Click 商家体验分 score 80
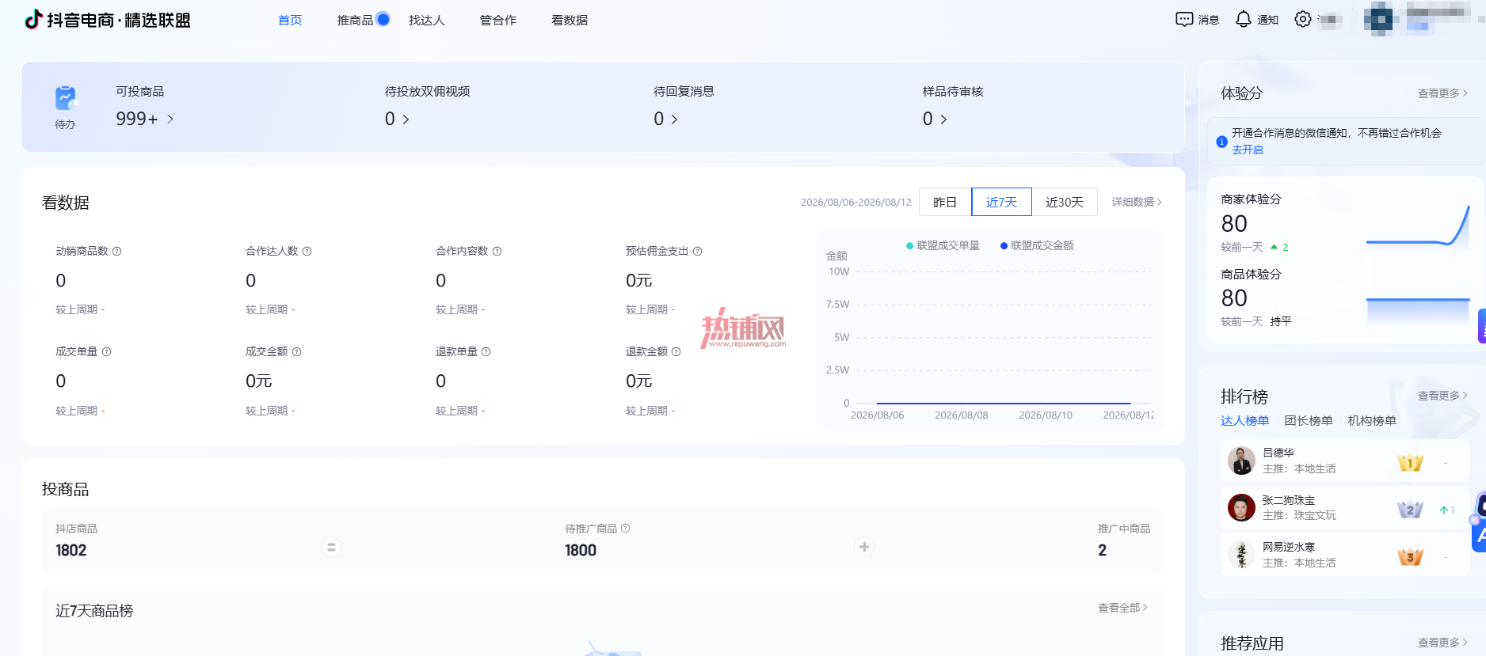1486x656 pixels. point(1234,224)
